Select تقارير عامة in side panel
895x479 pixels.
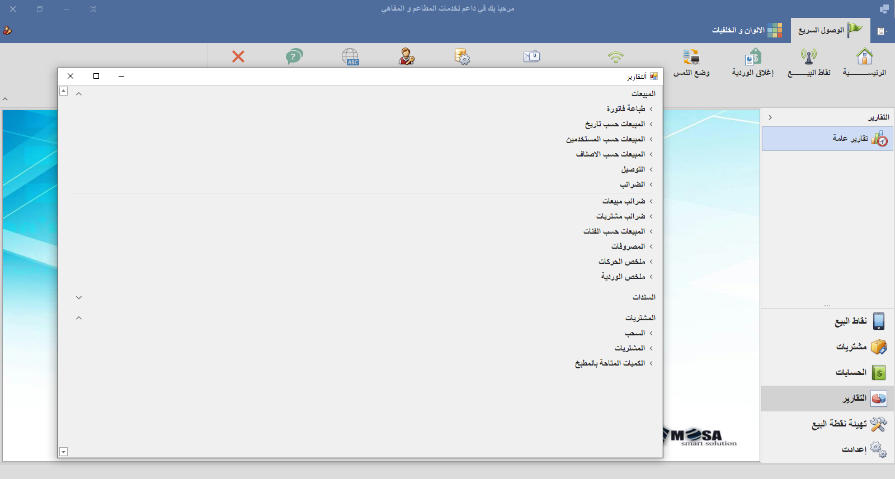[850, 138]
